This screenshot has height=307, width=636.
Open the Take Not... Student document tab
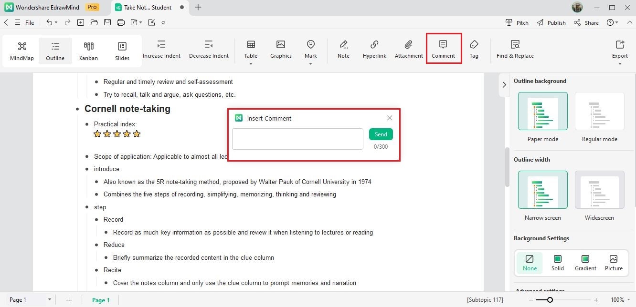point(150,8)
